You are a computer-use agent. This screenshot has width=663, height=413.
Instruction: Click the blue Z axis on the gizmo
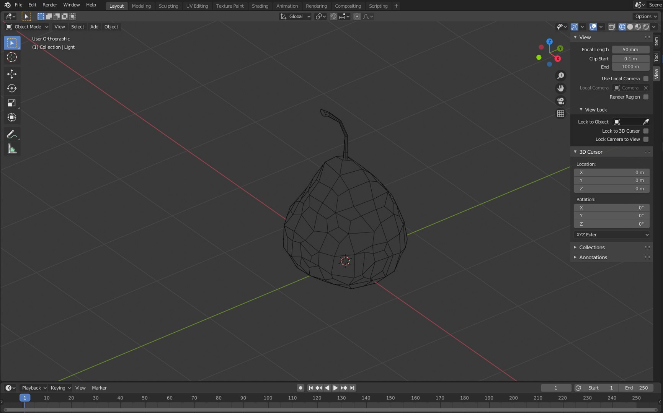549,42
